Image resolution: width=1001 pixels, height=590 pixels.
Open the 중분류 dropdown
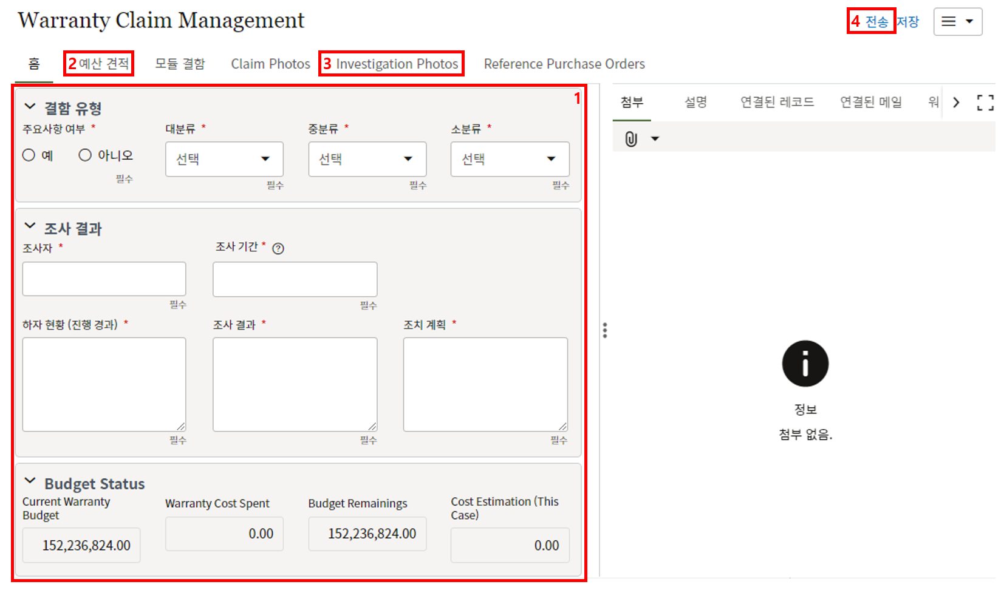tap(367, 159)
